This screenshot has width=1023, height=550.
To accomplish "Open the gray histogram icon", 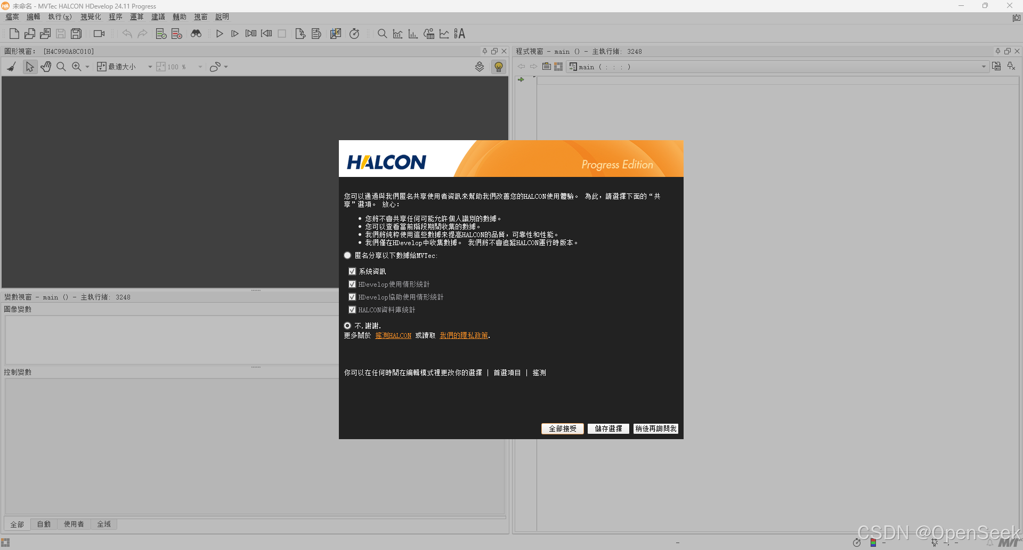I will point(413,34).
